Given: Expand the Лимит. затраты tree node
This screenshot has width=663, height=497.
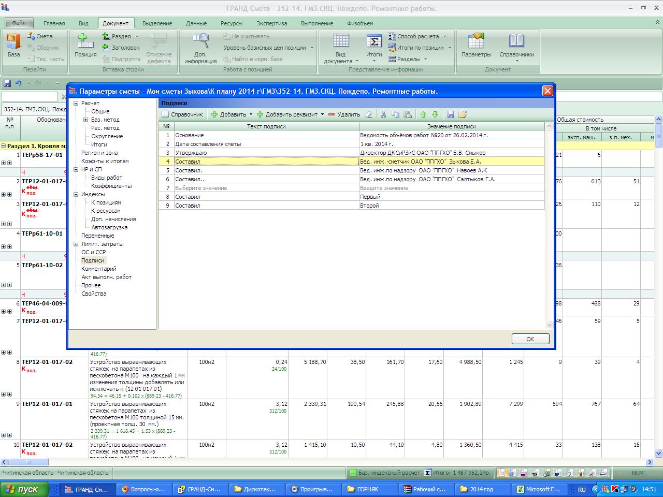Looking at the screenshot, I should 76,244.
